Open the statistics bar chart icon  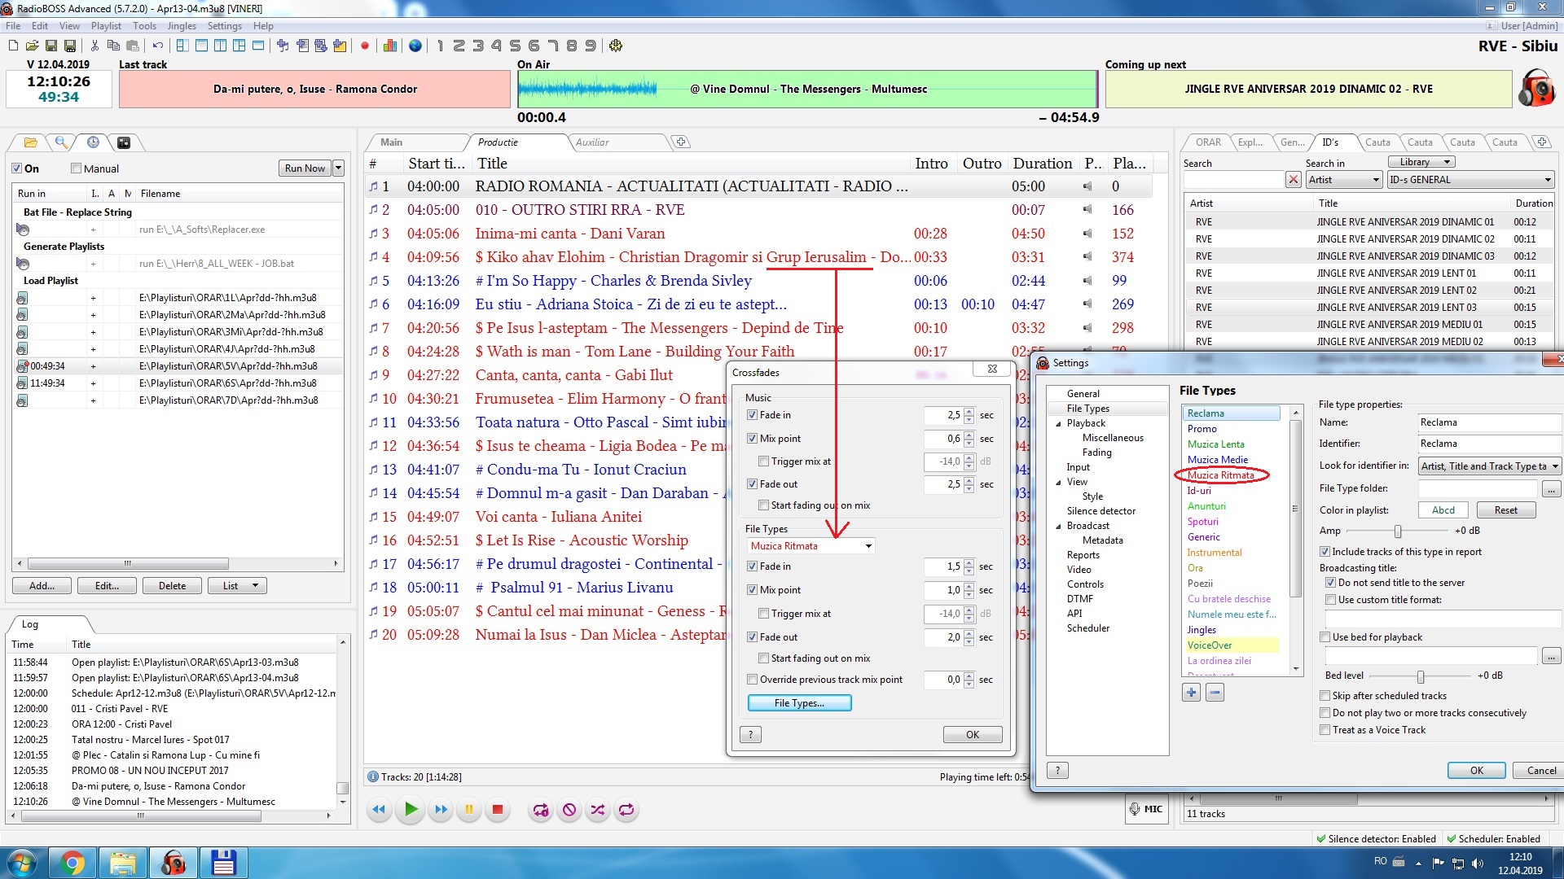coord(390,46)
